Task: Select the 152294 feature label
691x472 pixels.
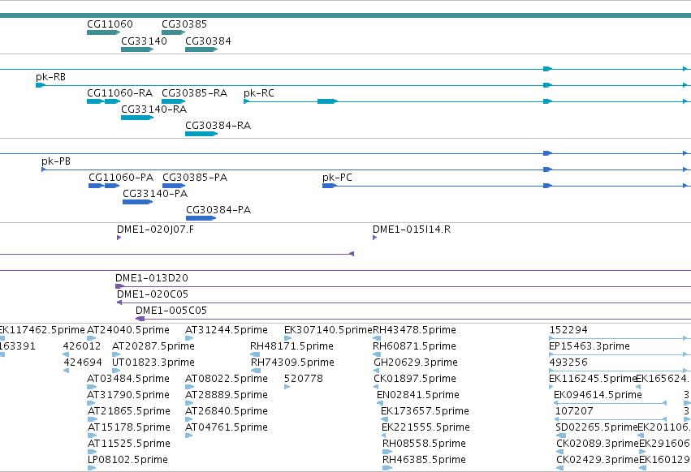Action: click(x=568, y=330)
